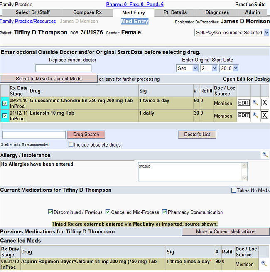Click 'No Allergies have been entered.' text
The width and height of the screenshot is (270, 272).
tap(38, 164)
